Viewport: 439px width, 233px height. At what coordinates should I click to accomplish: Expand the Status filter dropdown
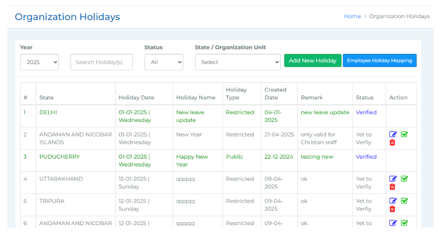[164, 62]
